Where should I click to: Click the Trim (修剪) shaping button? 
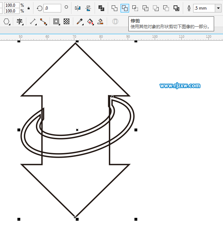[124, 8]
